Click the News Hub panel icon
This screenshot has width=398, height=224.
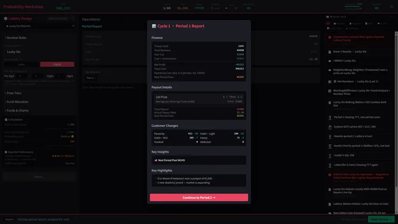(328, 17)
